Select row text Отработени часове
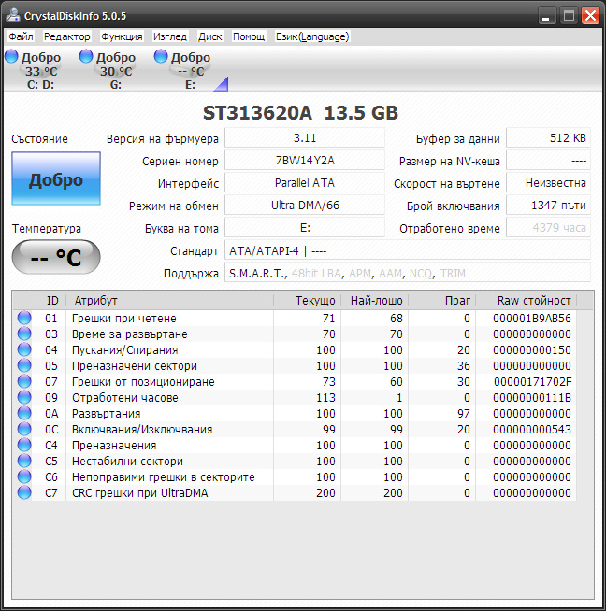606x611 pixels. (x=125, y=398)
